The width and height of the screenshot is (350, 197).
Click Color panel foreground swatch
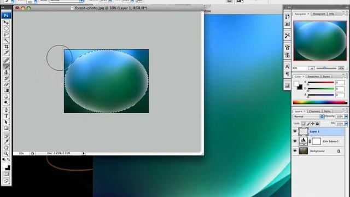tap(296, 84)
